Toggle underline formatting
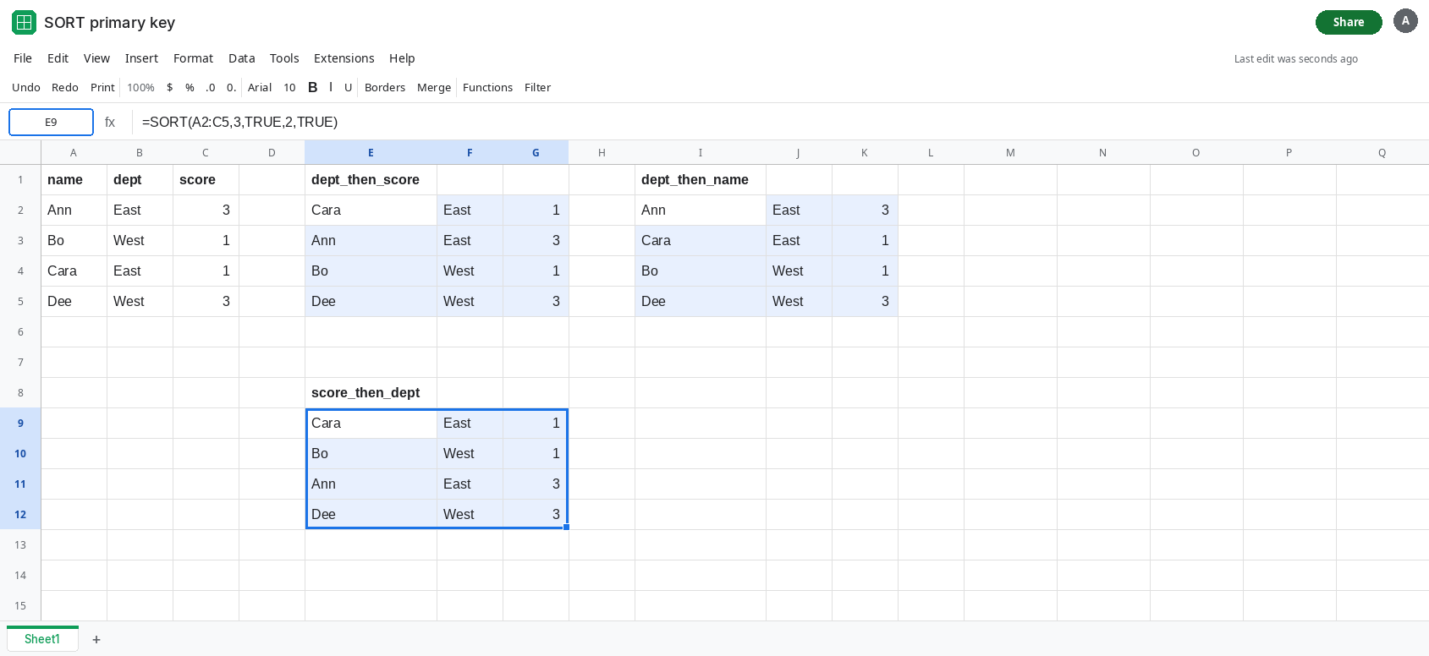 pos(348,87)
